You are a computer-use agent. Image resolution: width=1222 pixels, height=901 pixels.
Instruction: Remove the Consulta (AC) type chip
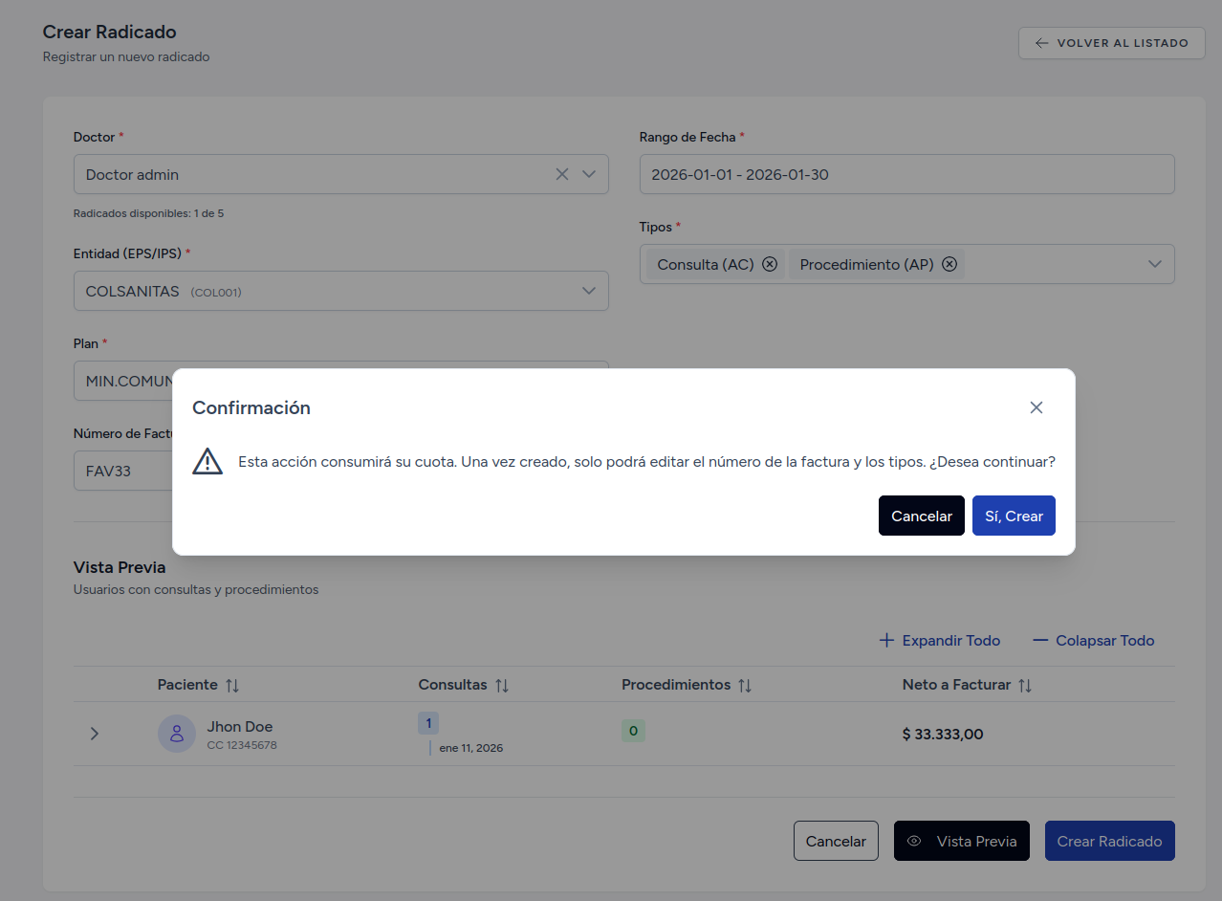pyautogui.click(x=770, y=264)
